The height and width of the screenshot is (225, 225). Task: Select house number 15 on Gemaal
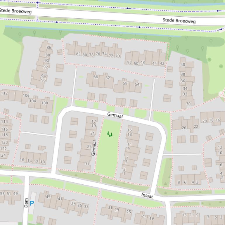130,130
